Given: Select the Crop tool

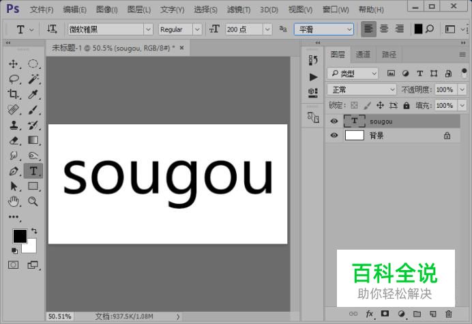Looking at the screenshot, I should [14, 94].
